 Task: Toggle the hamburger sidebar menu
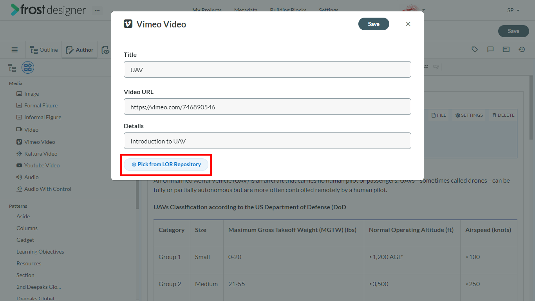14,50
